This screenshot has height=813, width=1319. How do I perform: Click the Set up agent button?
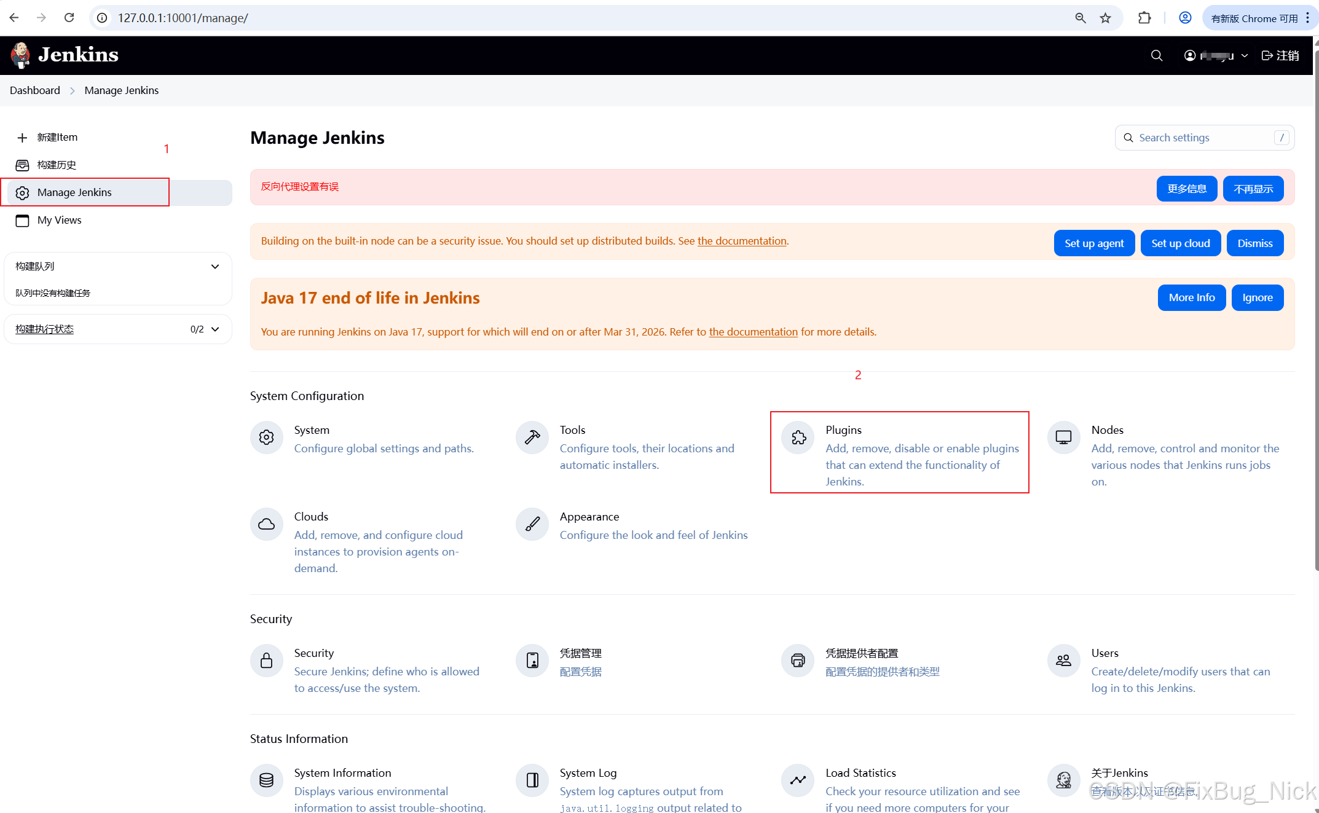click(1094, 243)
